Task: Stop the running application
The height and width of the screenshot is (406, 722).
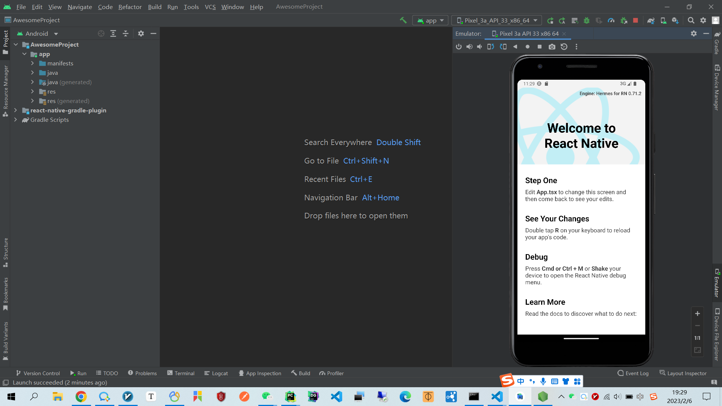Action: coord(636,21)
